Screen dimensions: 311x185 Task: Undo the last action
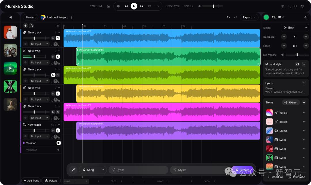pyautogui.click(x=228, y=17)
